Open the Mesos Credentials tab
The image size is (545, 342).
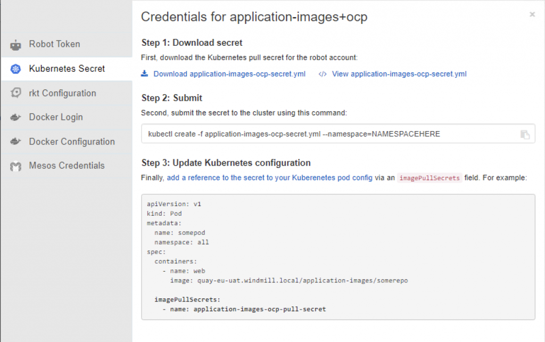pos(67,166)
